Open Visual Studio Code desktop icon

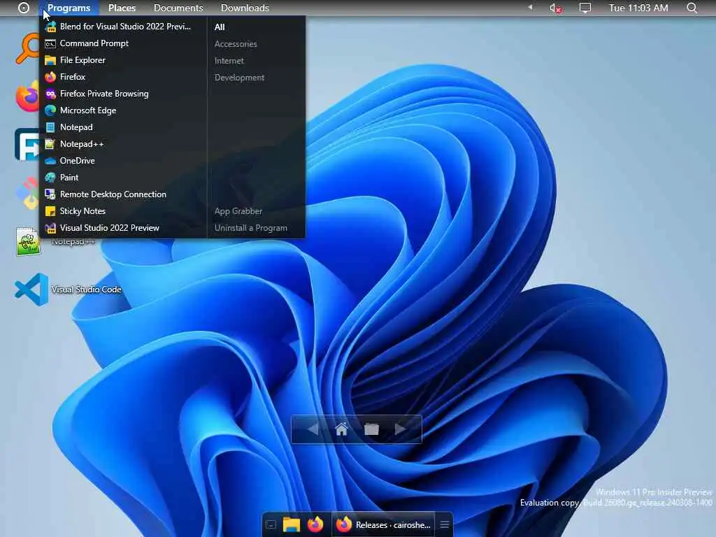[31, 289]
